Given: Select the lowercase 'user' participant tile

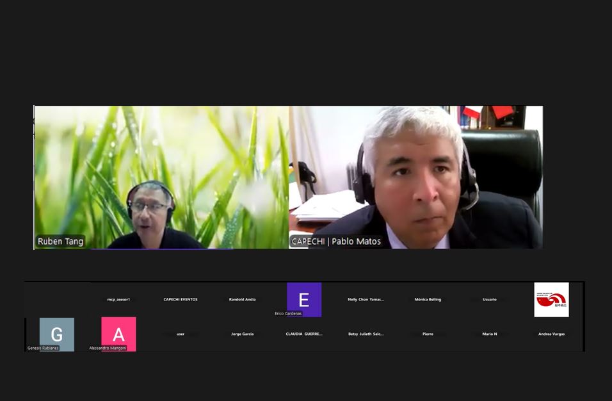Looking at the screenshot, I should [181, 334].
